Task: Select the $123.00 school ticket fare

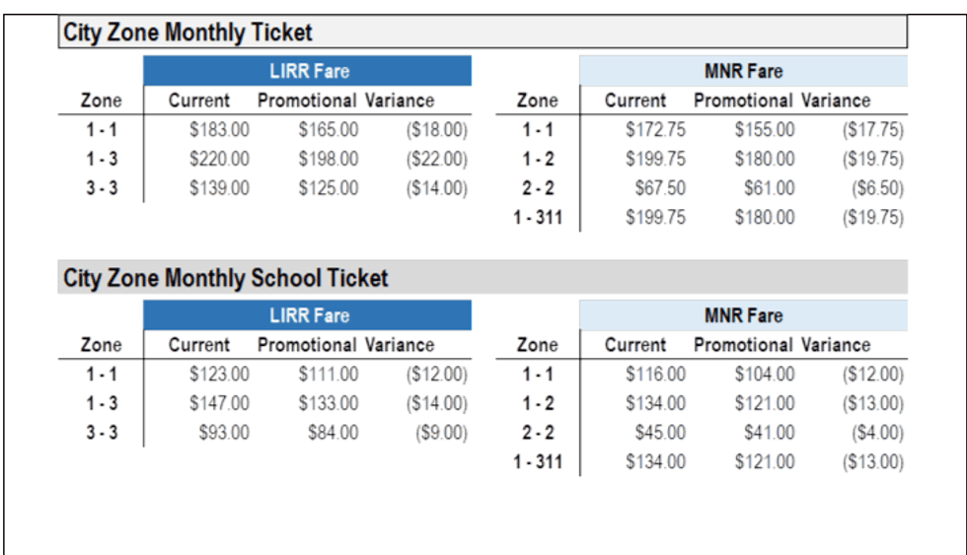Action: (219, 374)
